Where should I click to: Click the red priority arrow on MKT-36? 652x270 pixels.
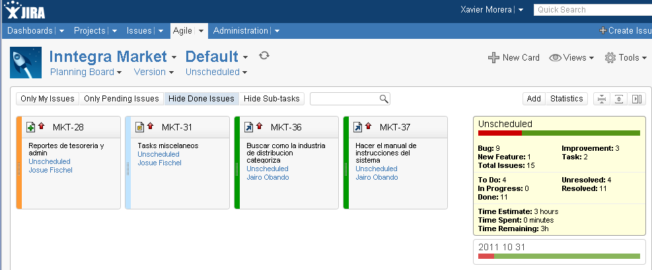259,126
